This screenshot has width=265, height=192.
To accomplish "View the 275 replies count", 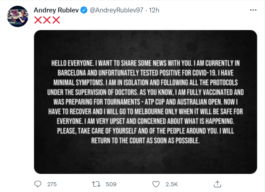I will coord(52,184).
